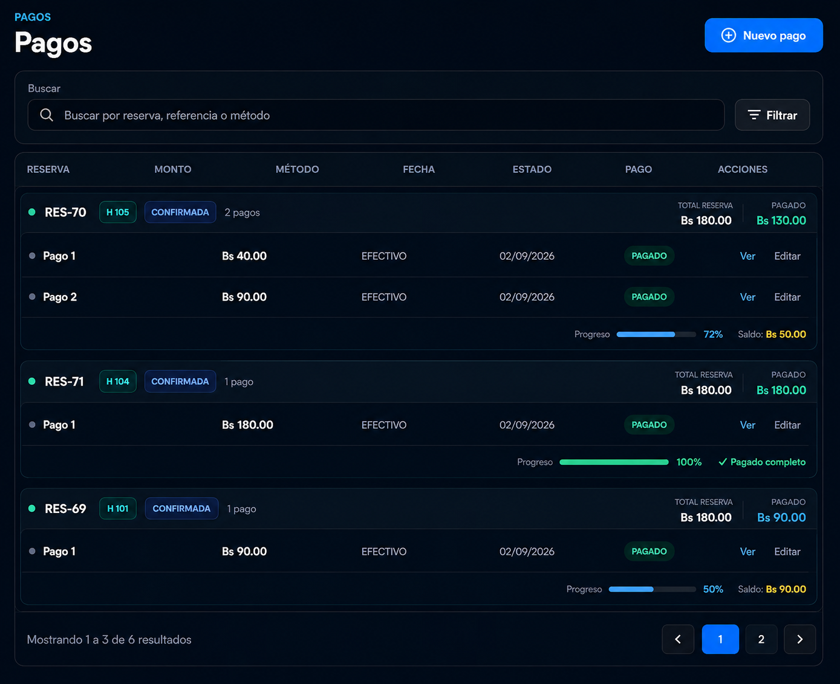Click the checkmark beside Pagado completo

[x=722, y=462]
